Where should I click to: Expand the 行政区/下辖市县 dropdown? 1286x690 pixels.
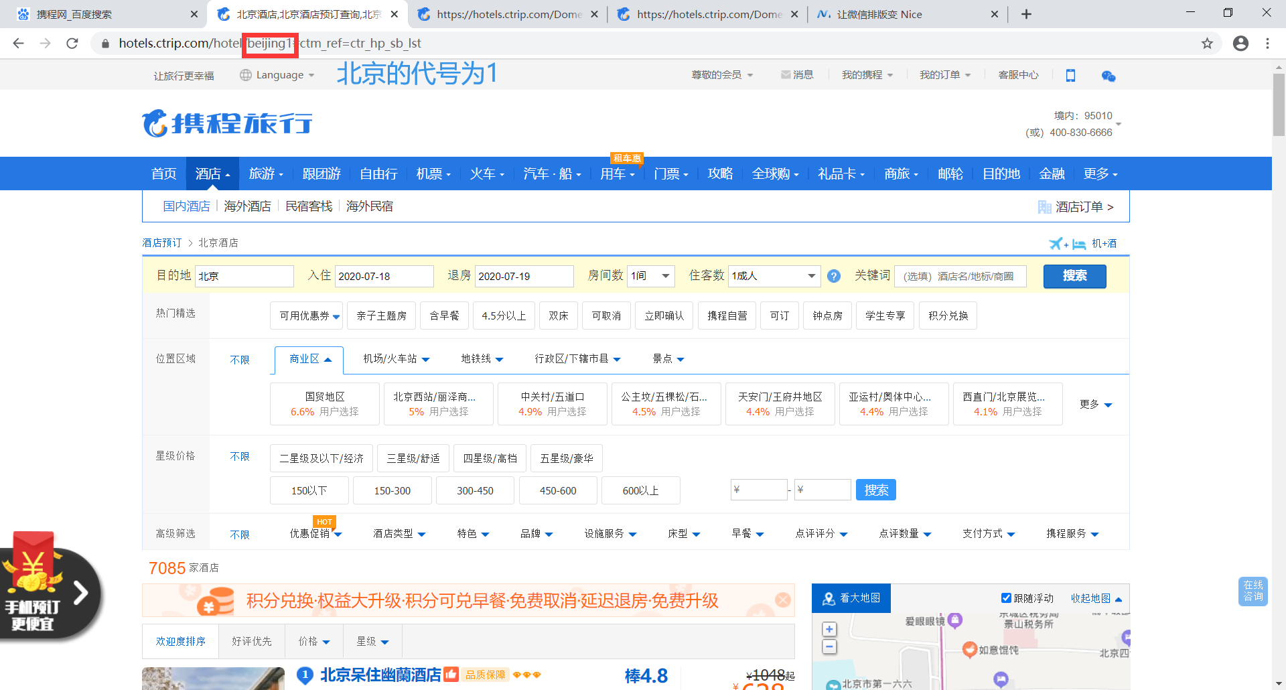[577, 359]
